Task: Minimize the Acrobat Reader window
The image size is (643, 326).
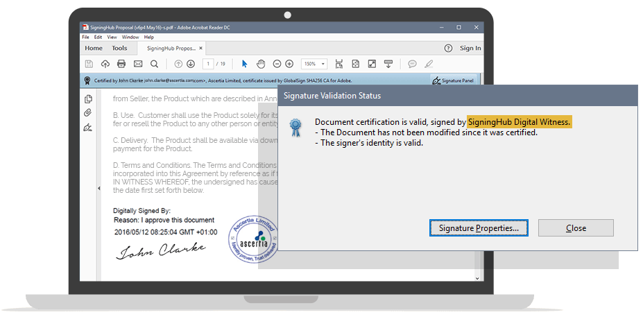Action: [x=442, y=28]
